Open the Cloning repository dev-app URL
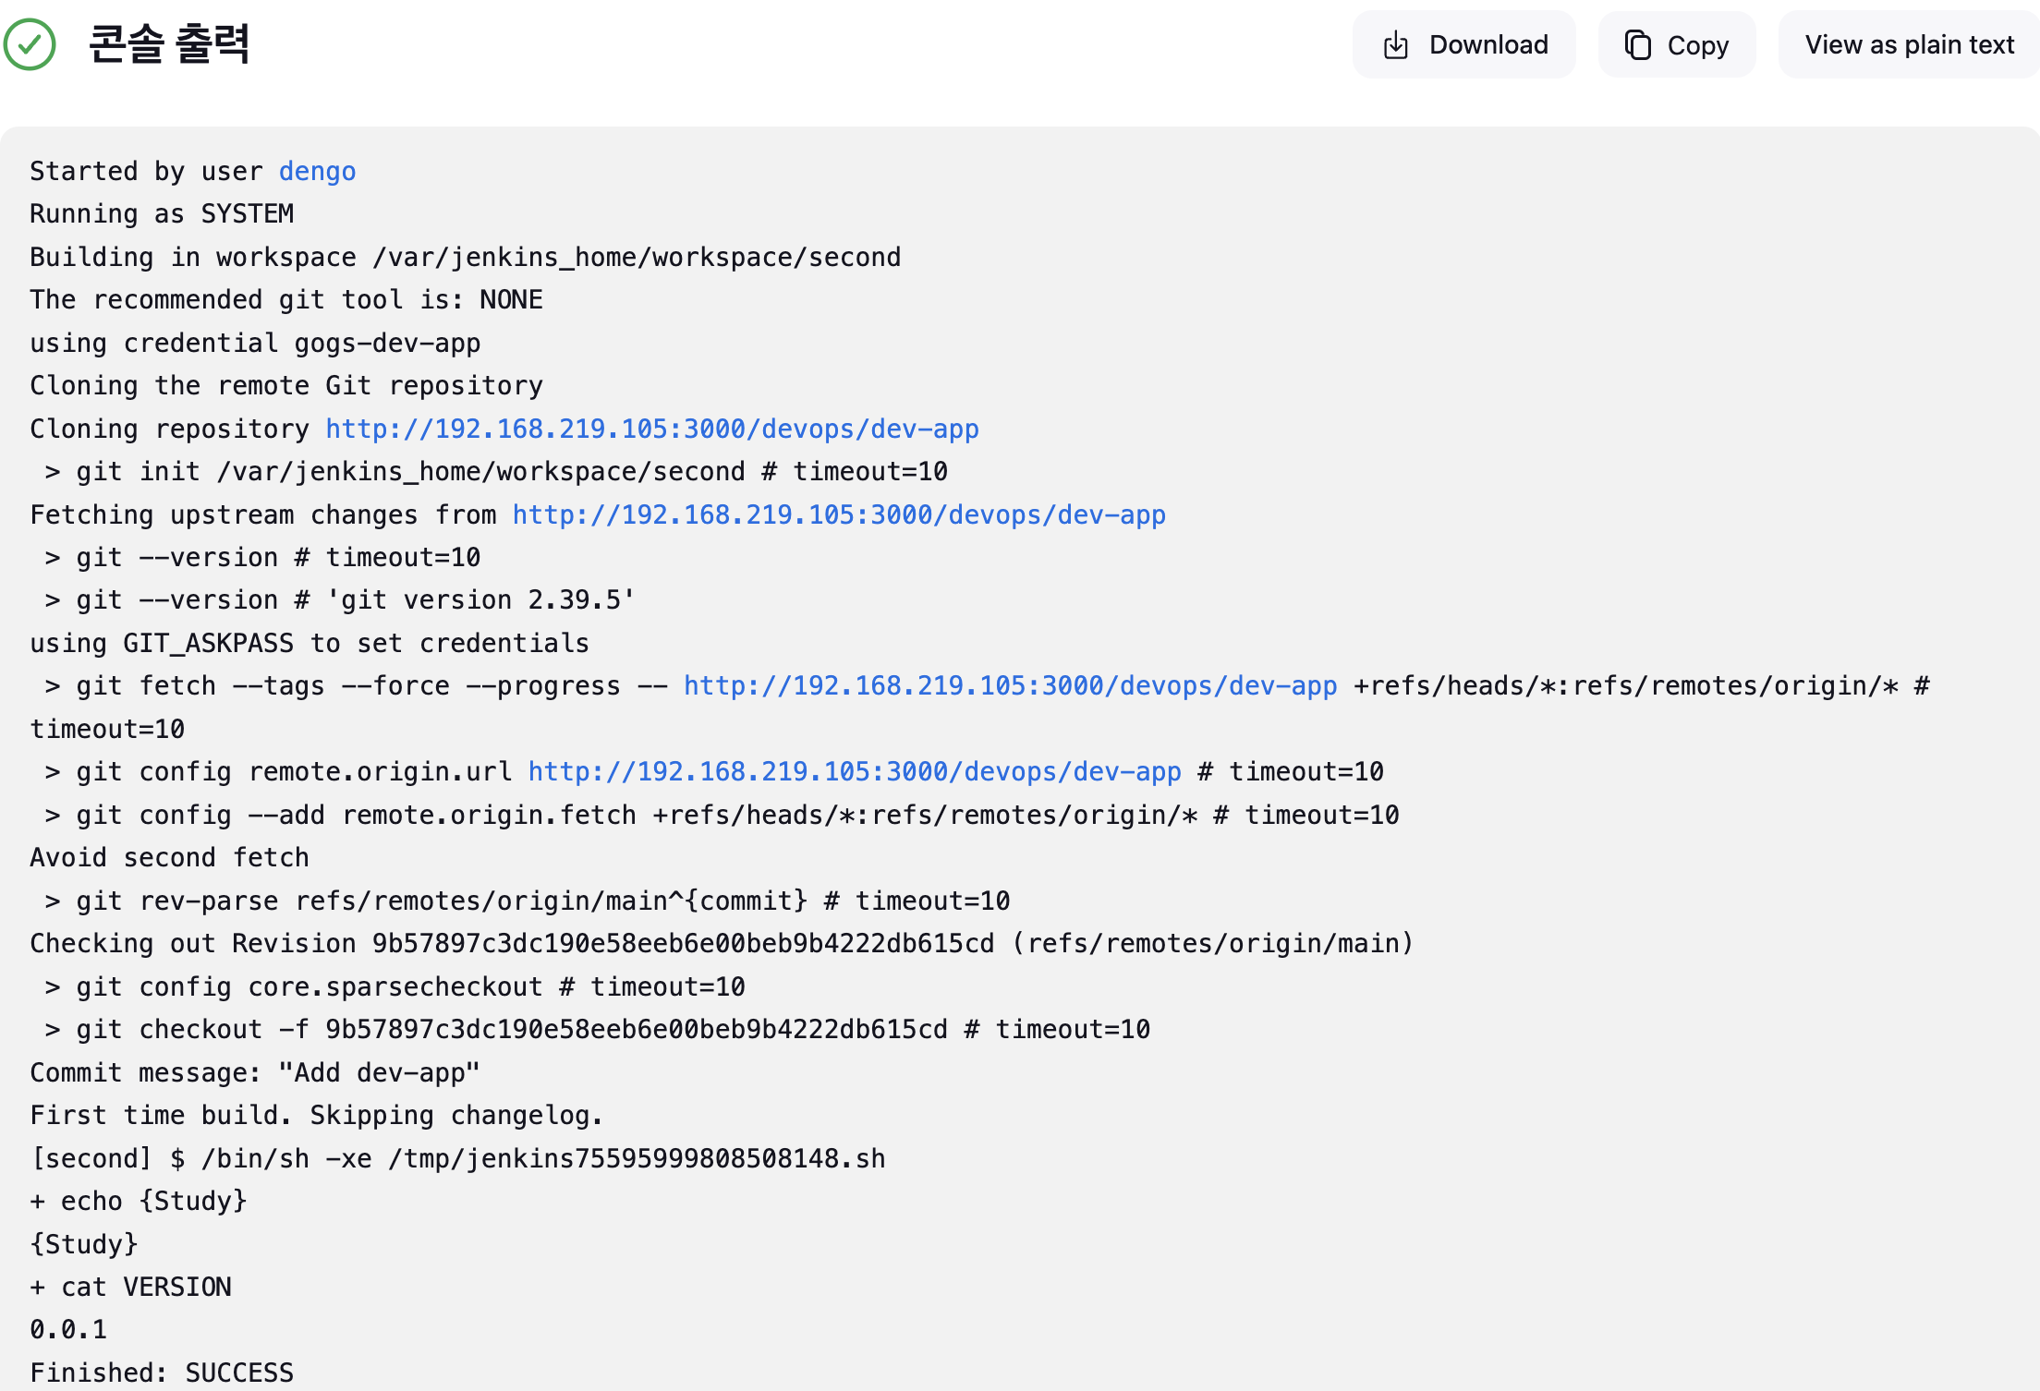 pos(651,429)
